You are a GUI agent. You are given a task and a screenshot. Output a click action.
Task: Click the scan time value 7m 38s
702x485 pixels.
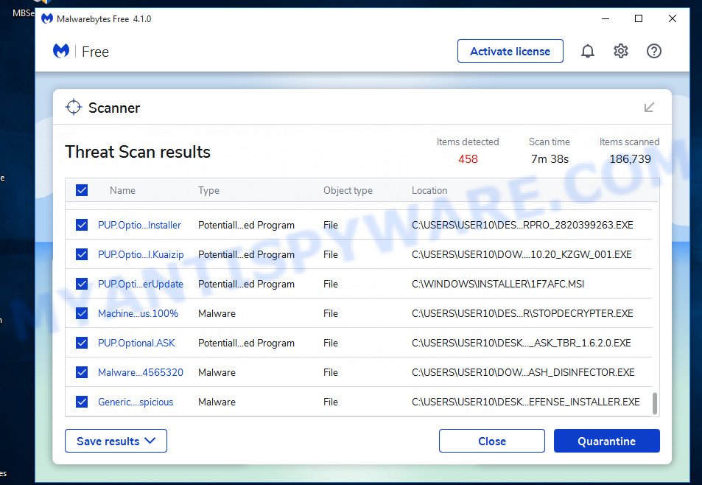pyautogui.click(x=550, y=159)
